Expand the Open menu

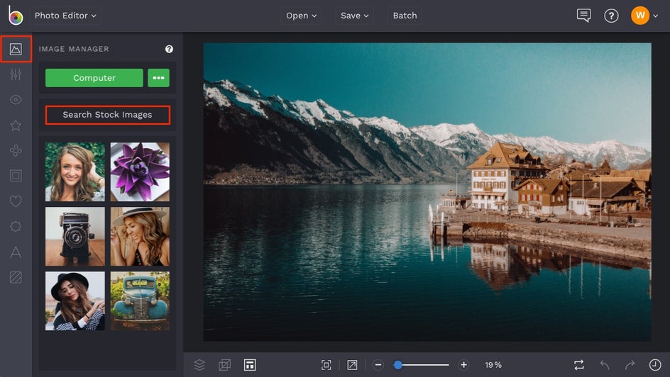click(x=301, y=16)
